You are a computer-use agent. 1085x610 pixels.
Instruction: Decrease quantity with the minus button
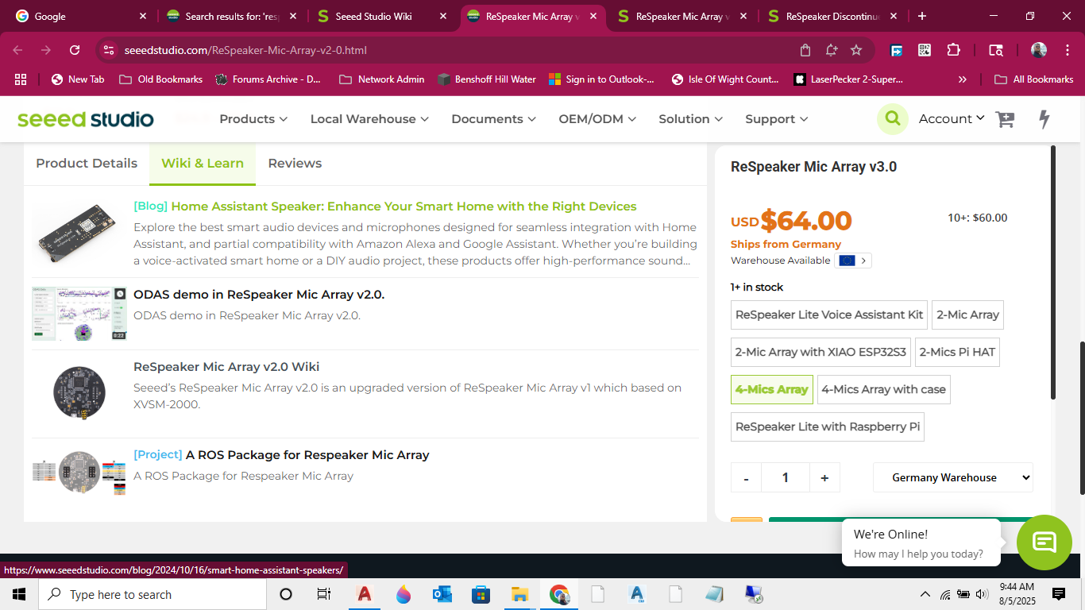pos(746,477)
